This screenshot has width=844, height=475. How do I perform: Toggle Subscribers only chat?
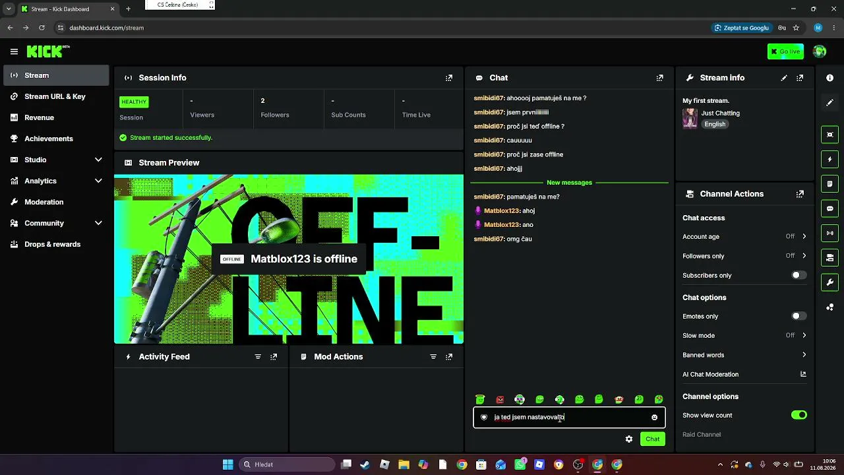click(x=799, y=275)
